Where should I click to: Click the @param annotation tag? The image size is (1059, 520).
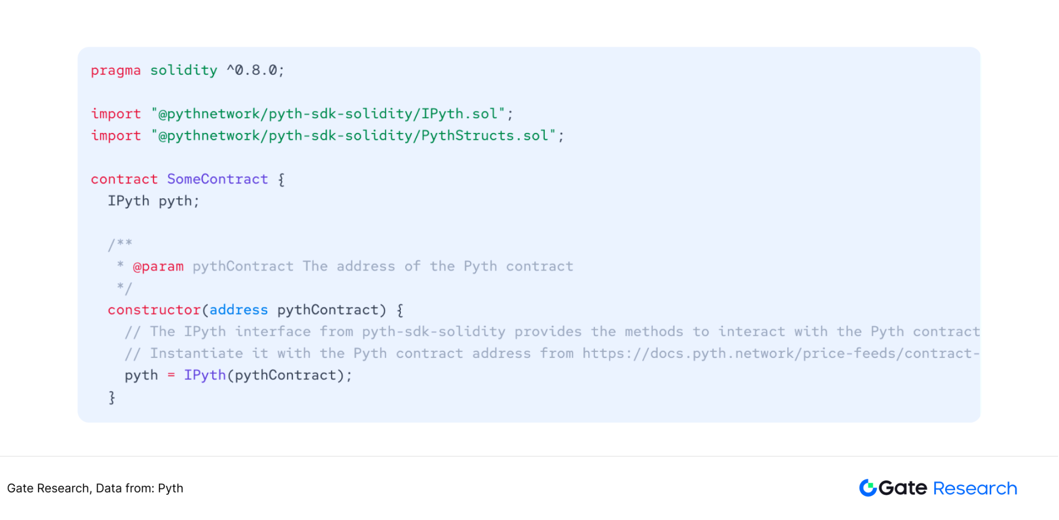[158, 266]
